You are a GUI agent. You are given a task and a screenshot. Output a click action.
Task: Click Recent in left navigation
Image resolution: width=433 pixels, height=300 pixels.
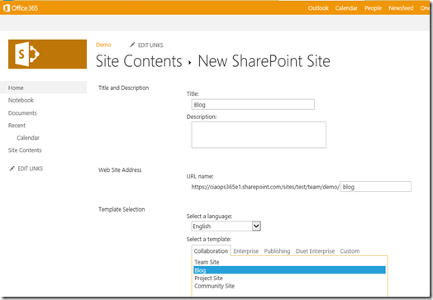(x=17, y=126)
